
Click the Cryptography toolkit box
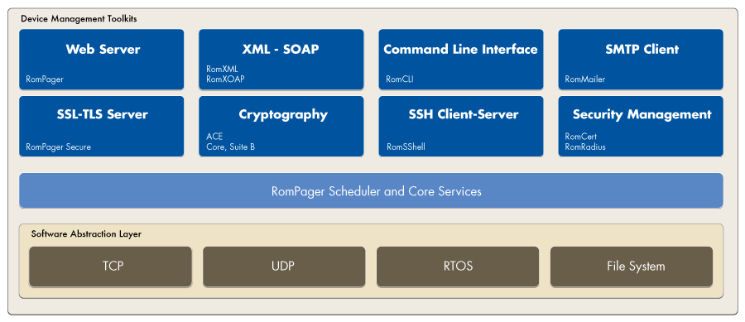(281, 127)
